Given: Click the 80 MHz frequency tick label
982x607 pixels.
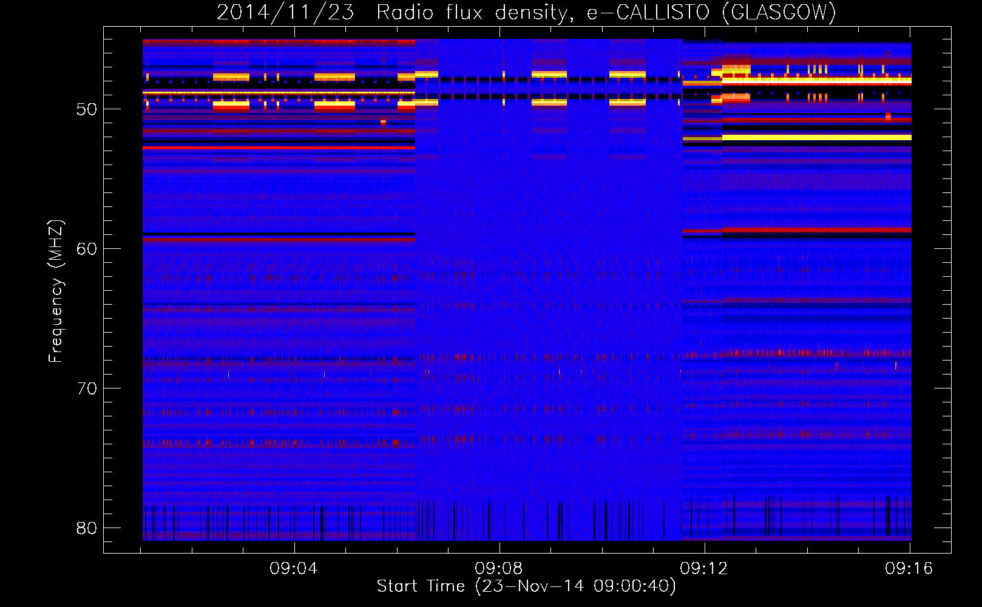Looking at the screenshot, I should coord(87,528).
